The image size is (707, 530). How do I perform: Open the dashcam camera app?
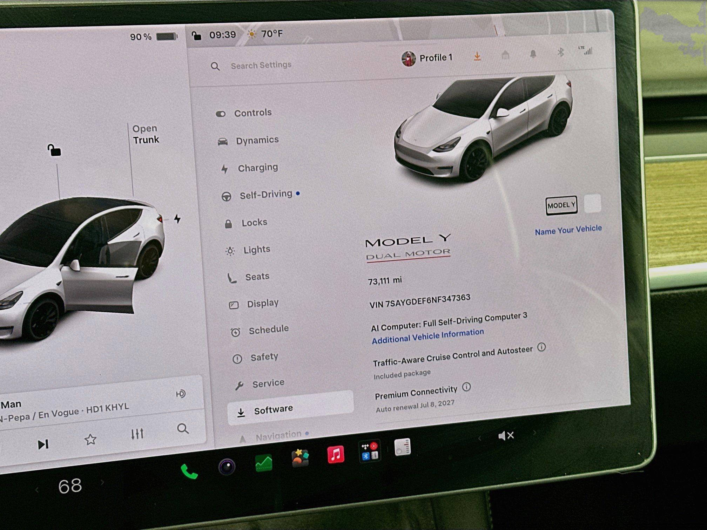227,467
